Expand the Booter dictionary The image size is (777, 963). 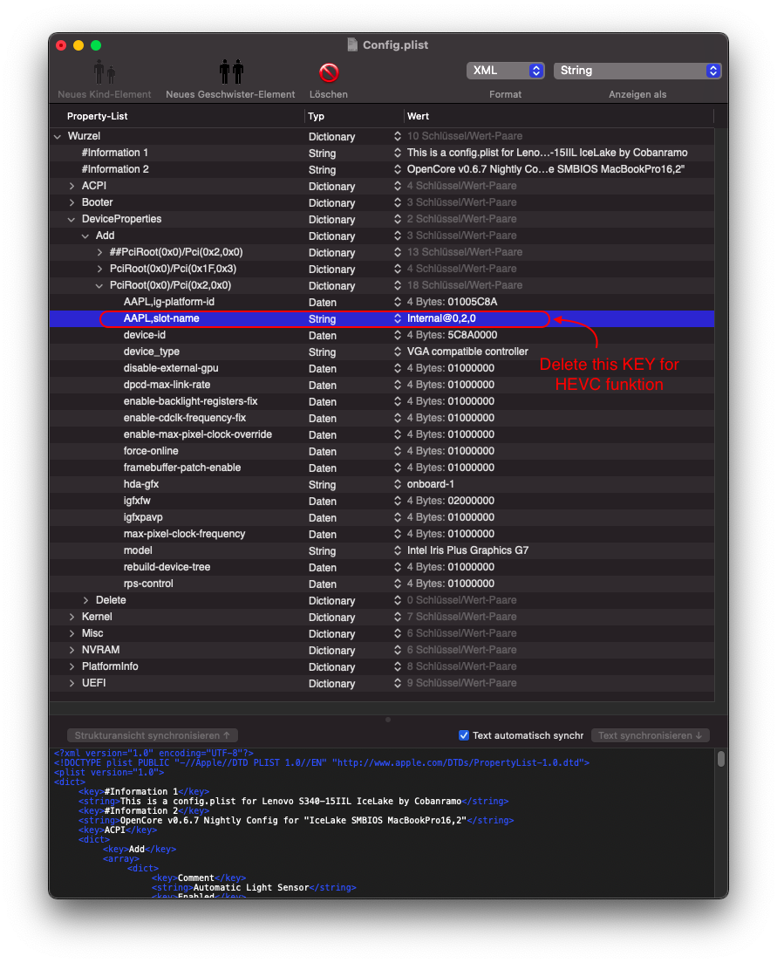pyautogui.click(x=72, y=202)
